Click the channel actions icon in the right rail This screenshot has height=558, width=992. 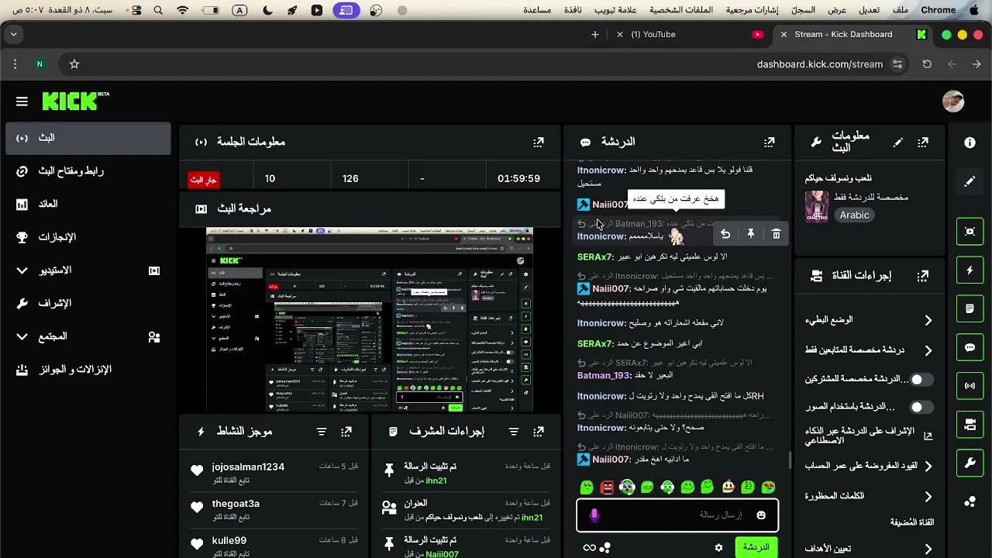click(970, 425)
